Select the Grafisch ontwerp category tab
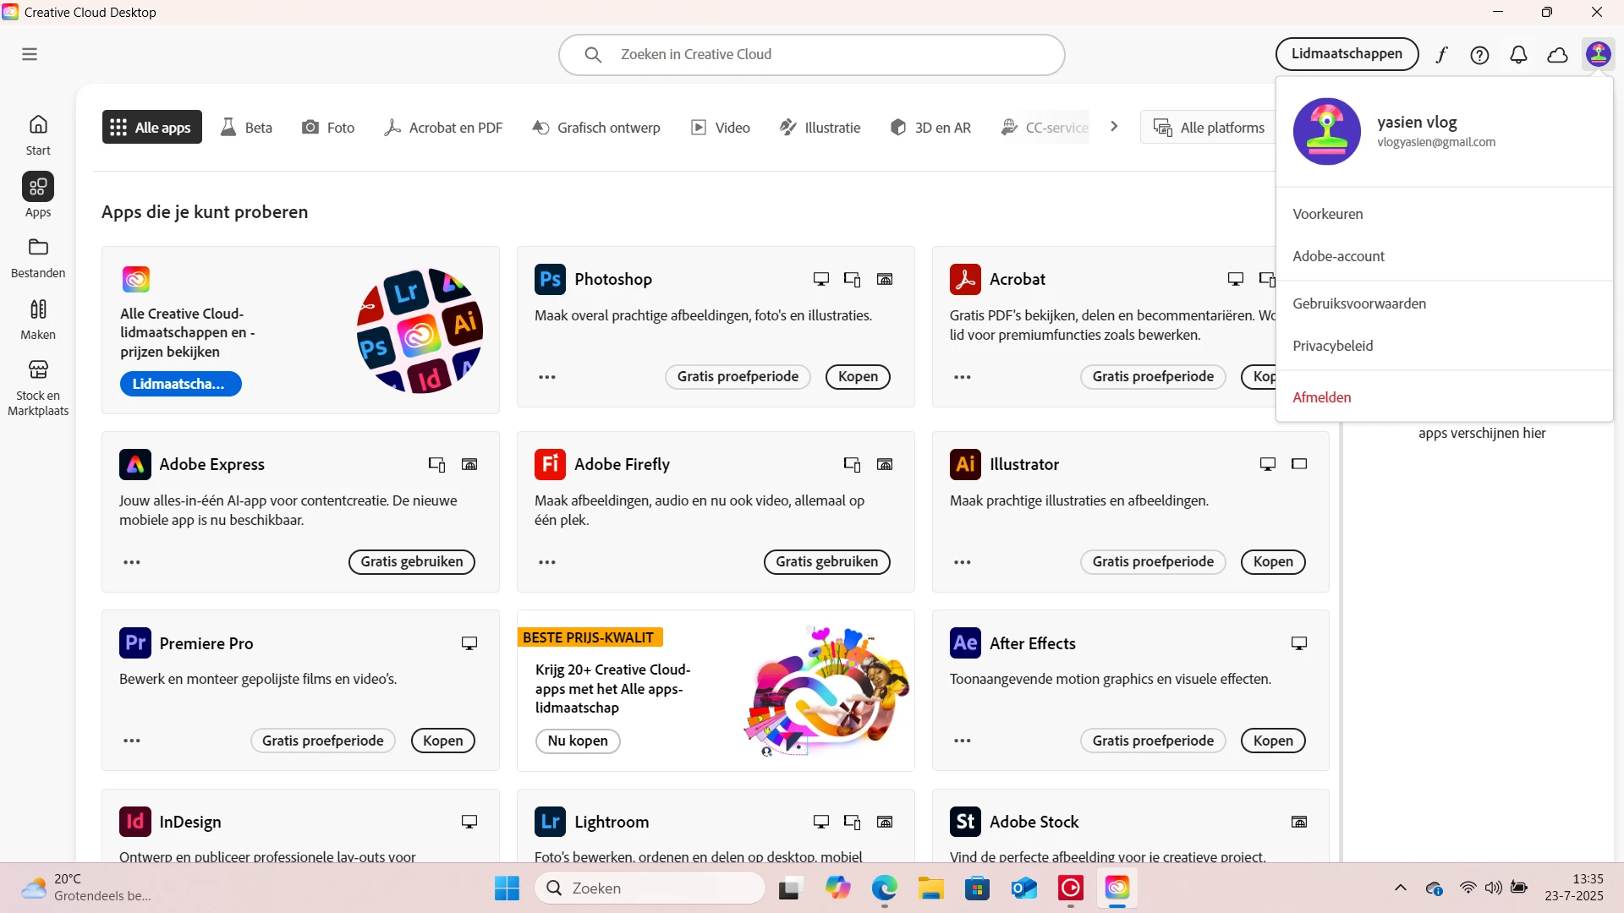This screenshot has height=913, width=1624. 596,128
